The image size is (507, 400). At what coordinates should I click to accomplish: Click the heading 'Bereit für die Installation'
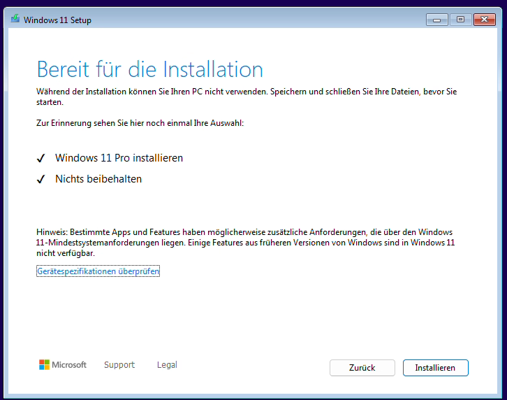(x=150, y=69)
